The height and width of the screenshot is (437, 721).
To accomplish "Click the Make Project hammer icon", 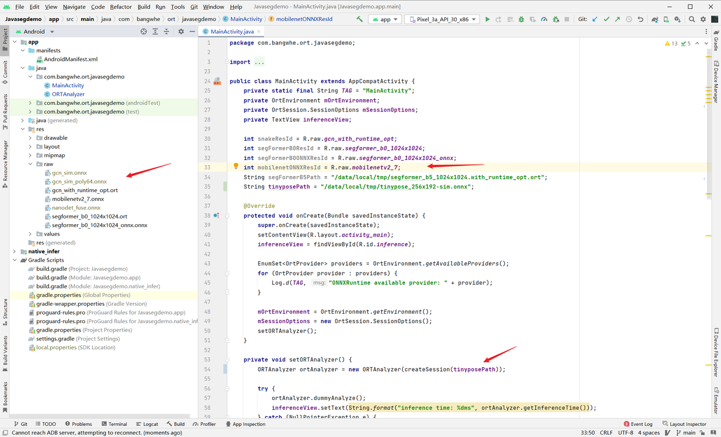I will 359,19.
